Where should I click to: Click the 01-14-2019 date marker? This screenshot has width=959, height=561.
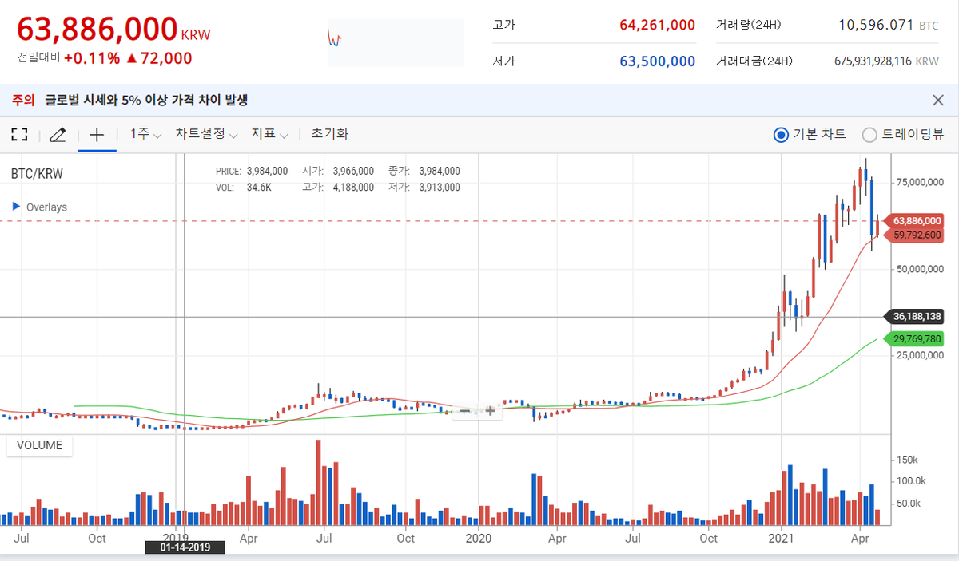pyautogui.click(x=185, y=547)
